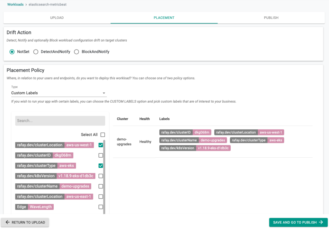Switch to the UPLOAD tab
This screenshot has height=229, width=329.
coord(57,18)
